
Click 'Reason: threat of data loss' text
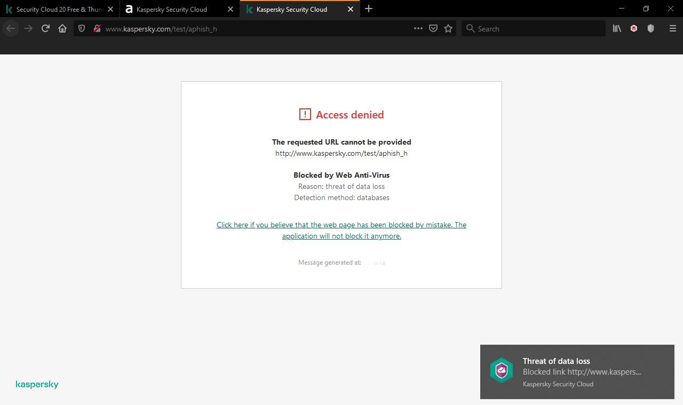coord(341,186)
